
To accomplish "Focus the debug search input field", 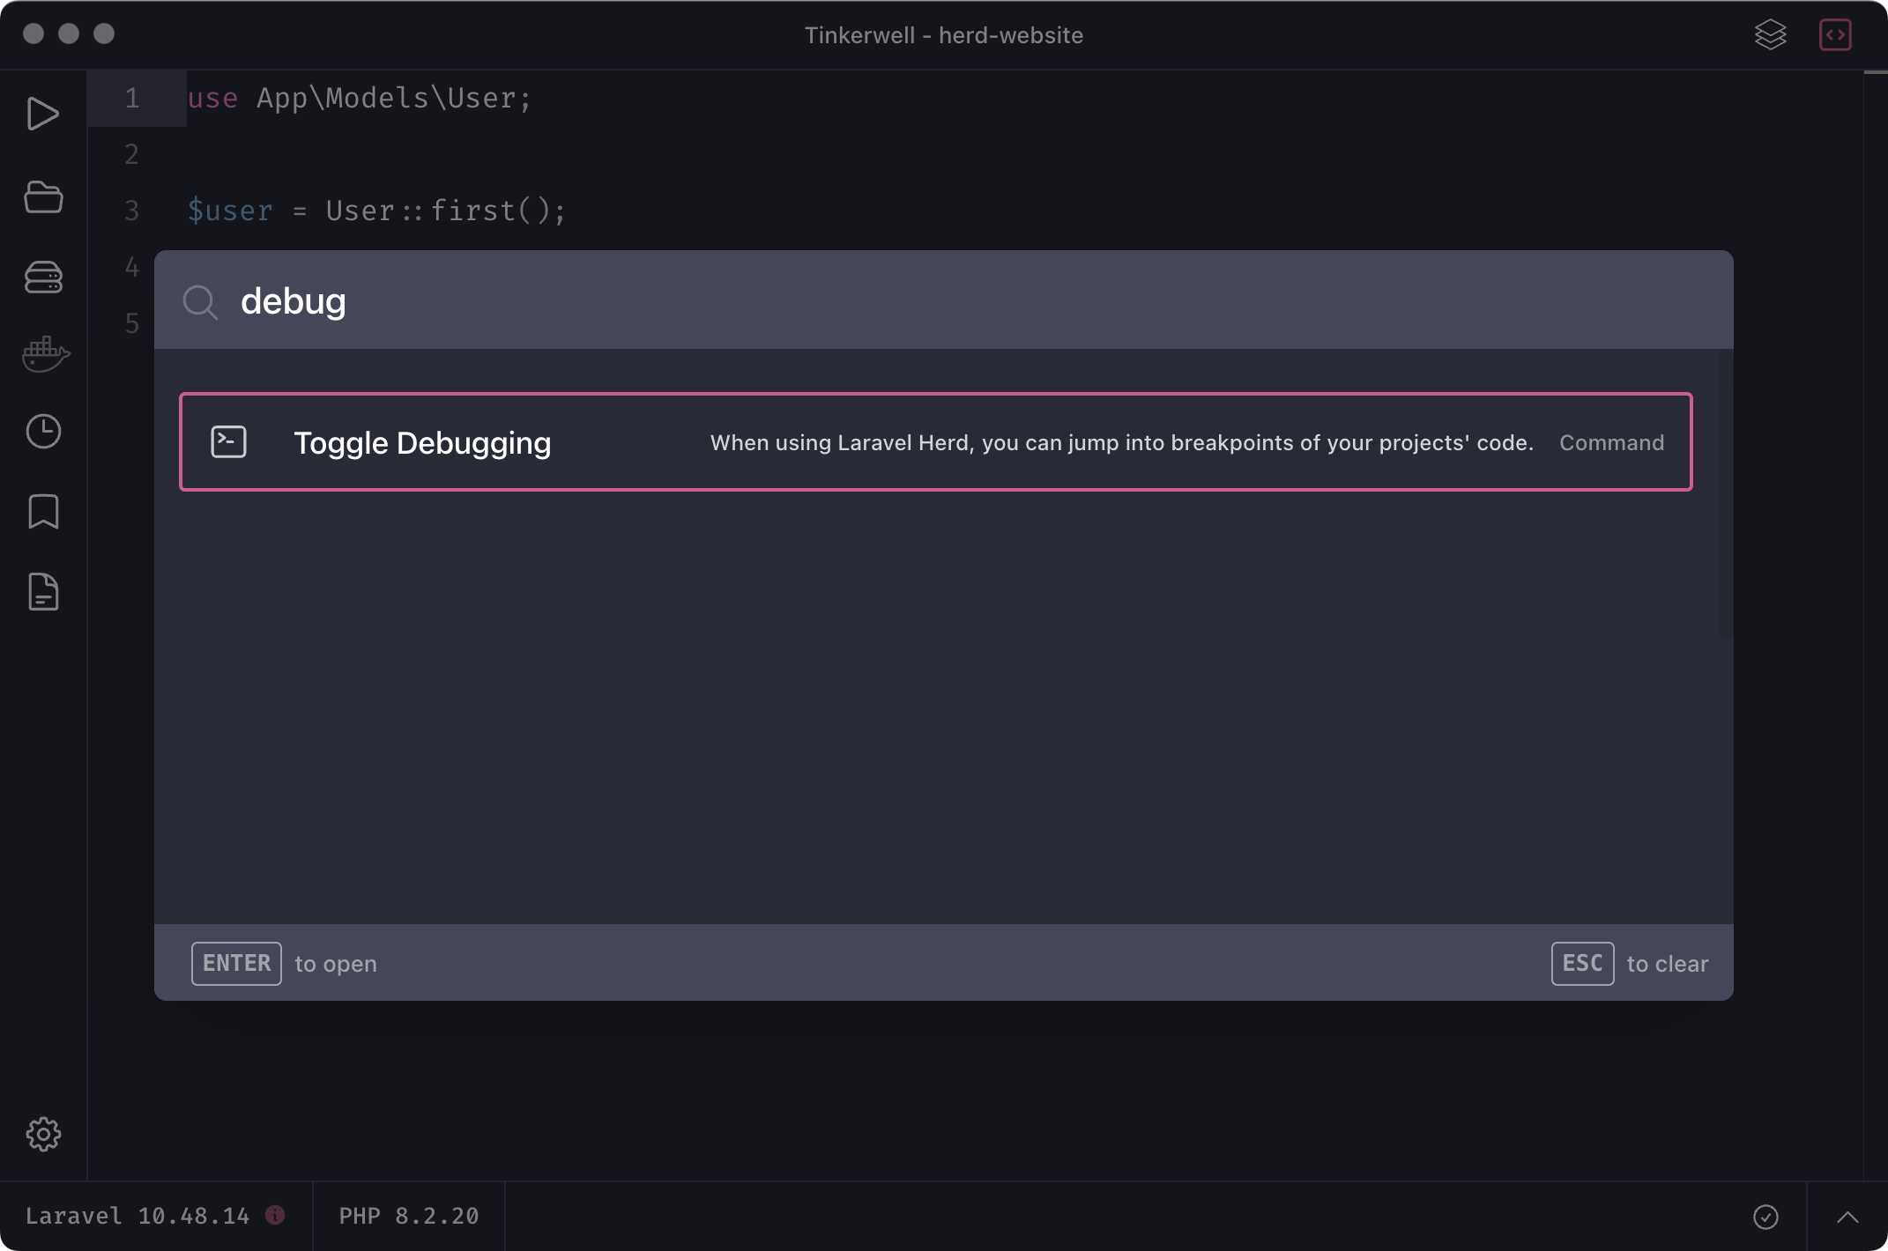I will tap(943, 300).
